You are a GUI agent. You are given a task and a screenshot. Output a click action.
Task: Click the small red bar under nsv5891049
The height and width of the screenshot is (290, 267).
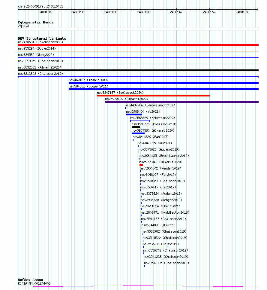pos(141,165)
